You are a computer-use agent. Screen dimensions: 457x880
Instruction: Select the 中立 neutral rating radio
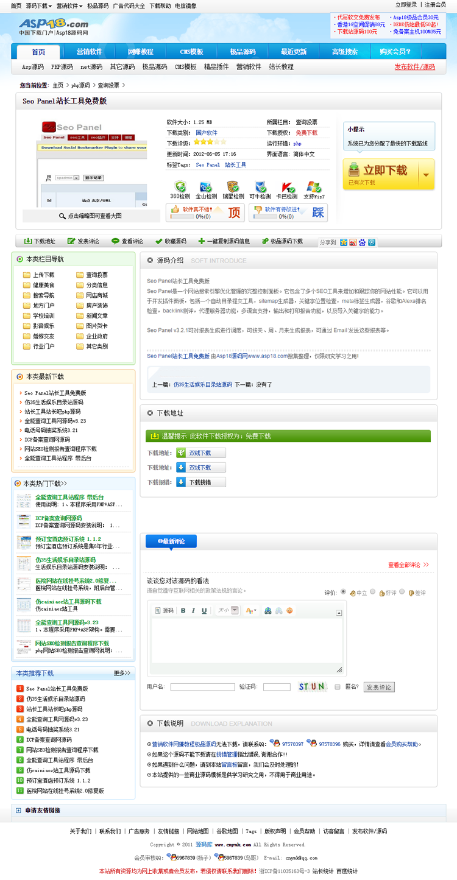344,592
